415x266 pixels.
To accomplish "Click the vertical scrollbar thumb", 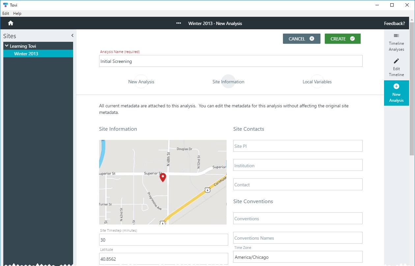I will [x=412, y=89].
